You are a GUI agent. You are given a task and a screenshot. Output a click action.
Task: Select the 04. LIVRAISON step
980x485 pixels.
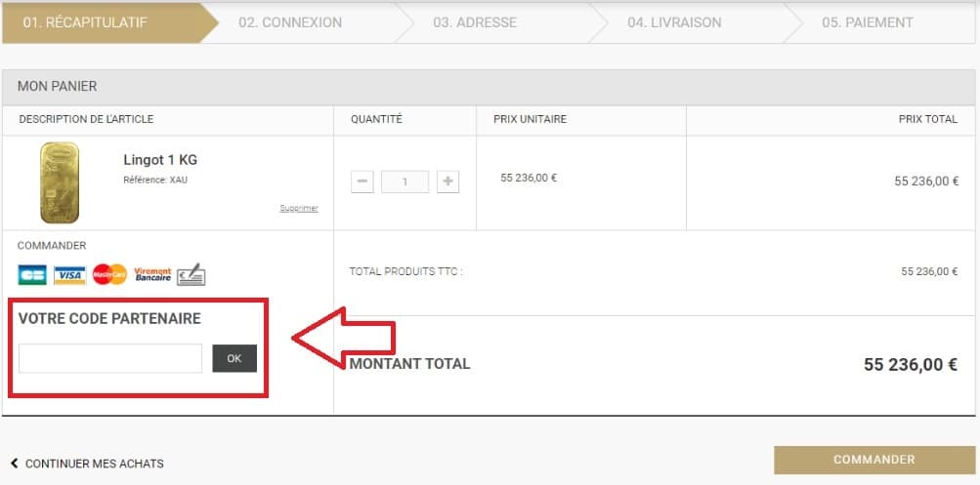[674, 22]
